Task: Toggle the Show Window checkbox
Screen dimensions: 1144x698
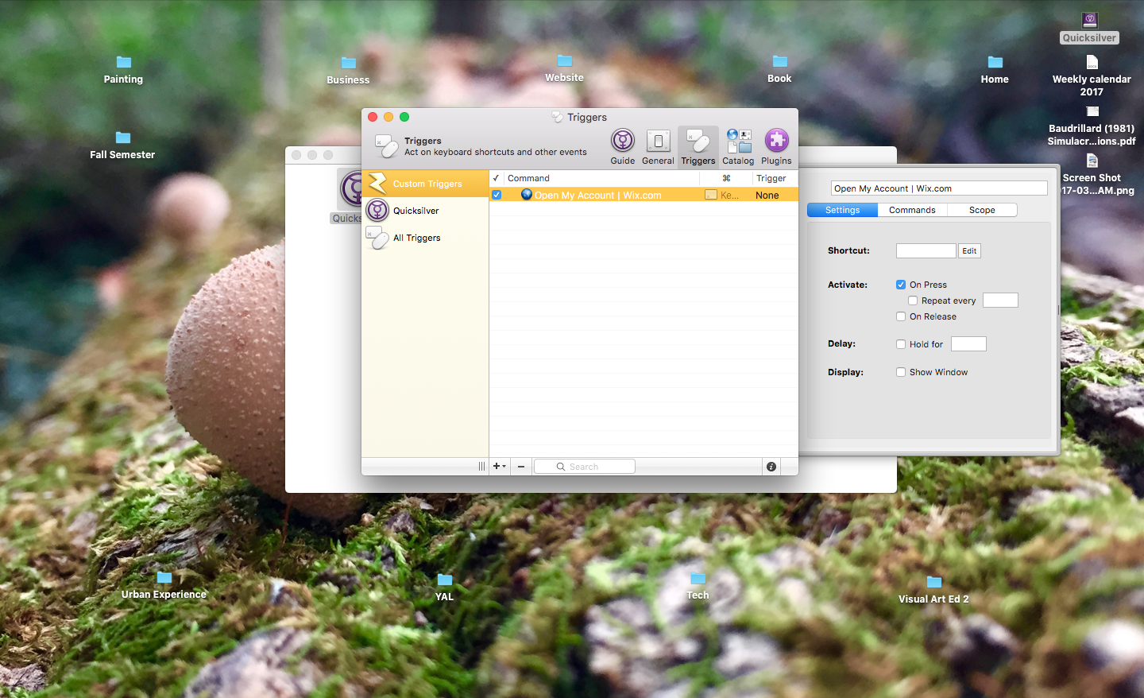Action: coord(901,372)
